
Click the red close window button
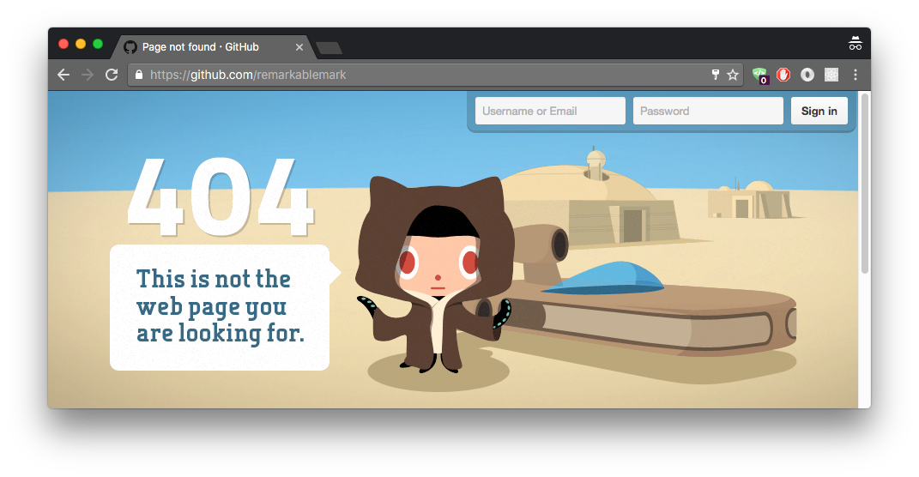[x=63, y=44]
